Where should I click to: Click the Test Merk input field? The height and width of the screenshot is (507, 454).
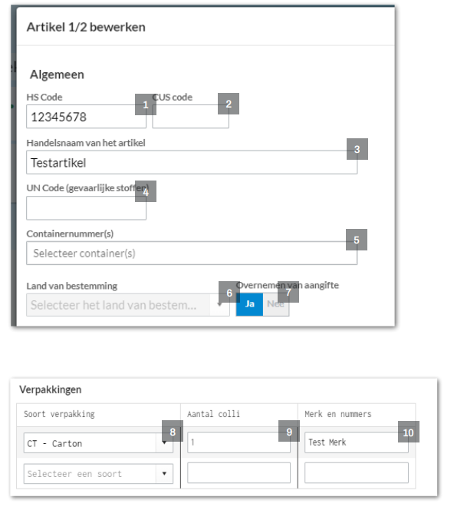pyautogui.click(x=357, y=442)
